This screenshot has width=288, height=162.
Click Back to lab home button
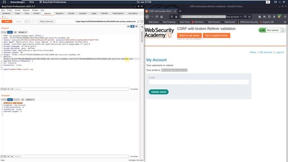pyautogui.click(x=189, y=36)
